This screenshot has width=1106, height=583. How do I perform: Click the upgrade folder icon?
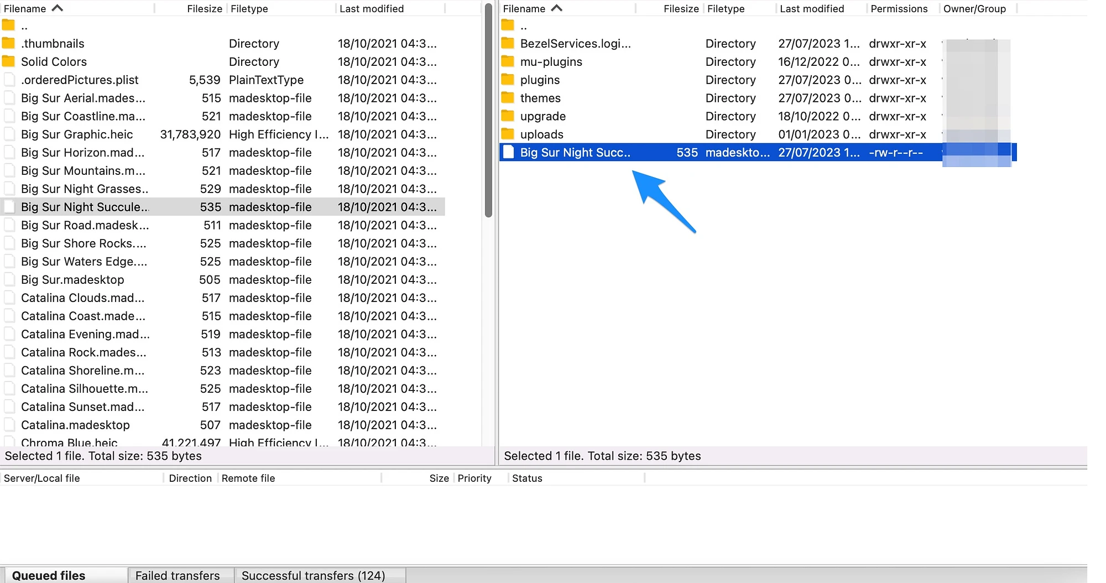click(x=508, y=116)
